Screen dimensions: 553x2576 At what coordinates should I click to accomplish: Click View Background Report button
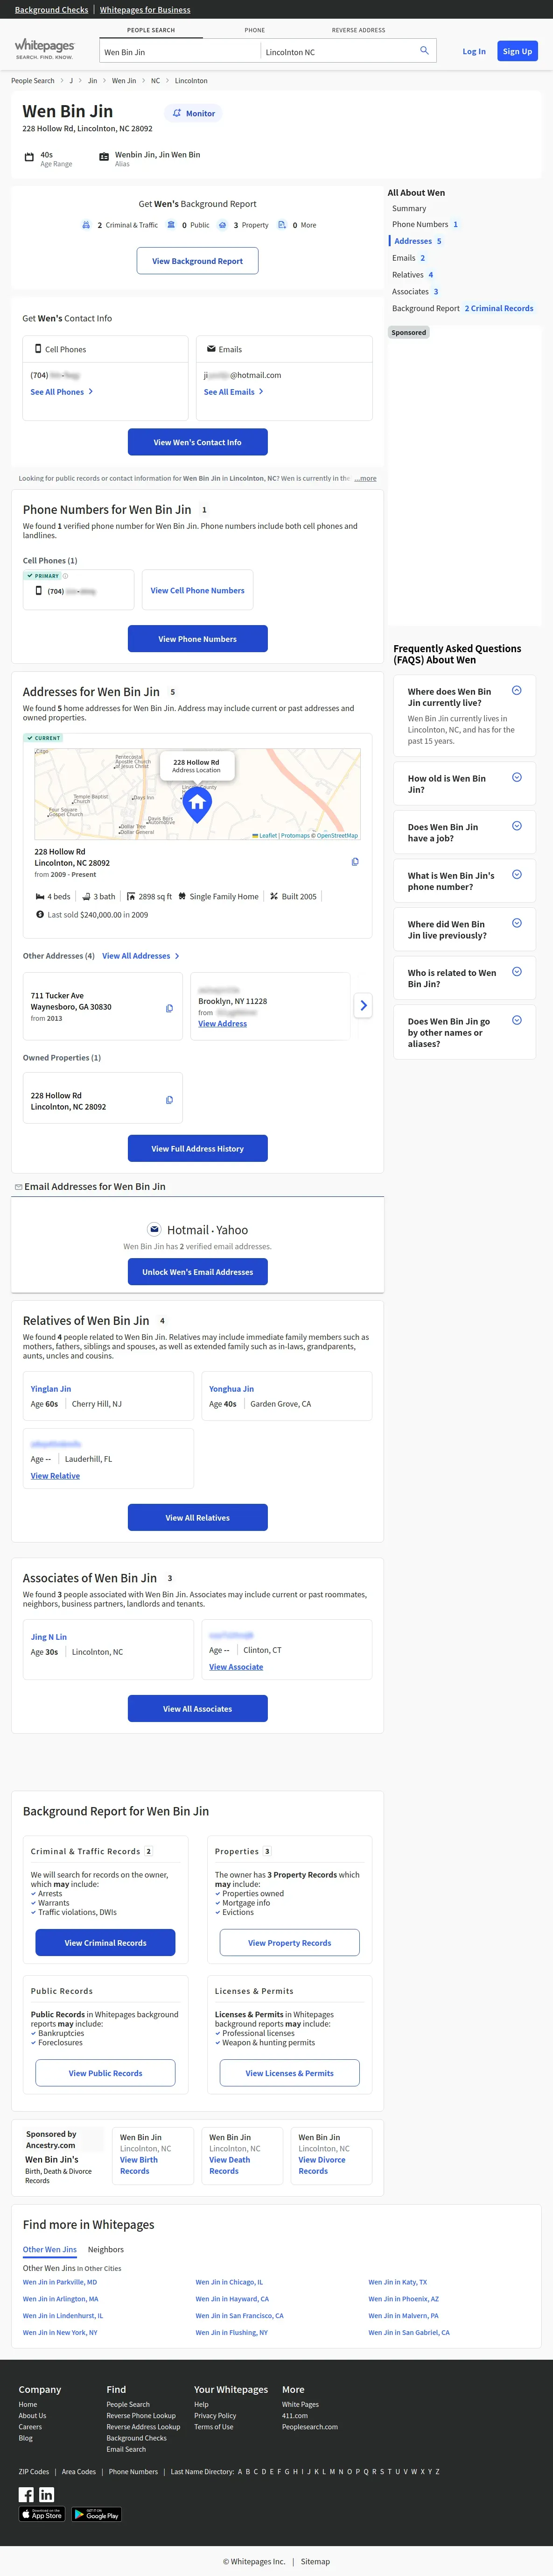[198, 261]
